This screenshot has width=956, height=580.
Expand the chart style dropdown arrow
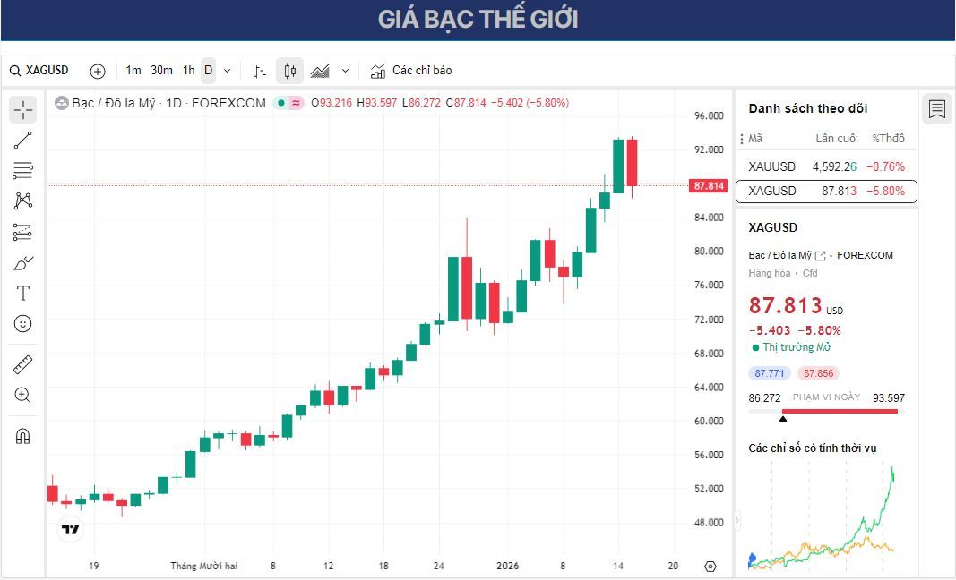tap(345, 70)
